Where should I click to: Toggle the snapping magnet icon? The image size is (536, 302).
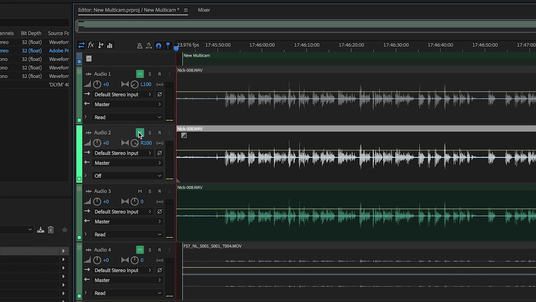coord(158,45)
